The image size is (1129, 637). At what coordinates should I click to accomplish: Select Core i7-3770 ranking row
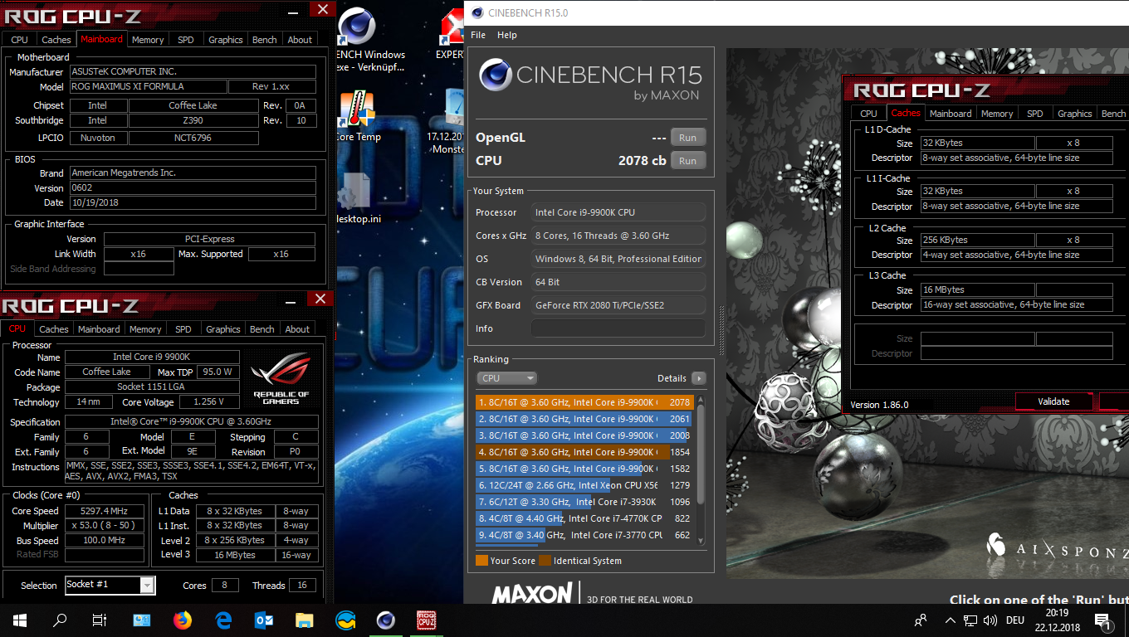click(x=584, y=535)
